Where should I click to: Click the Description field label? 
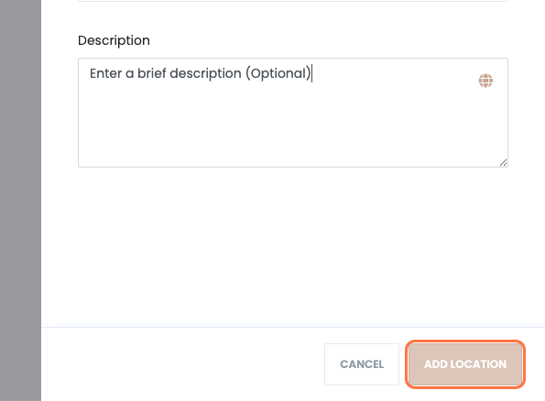click(114, 40)
